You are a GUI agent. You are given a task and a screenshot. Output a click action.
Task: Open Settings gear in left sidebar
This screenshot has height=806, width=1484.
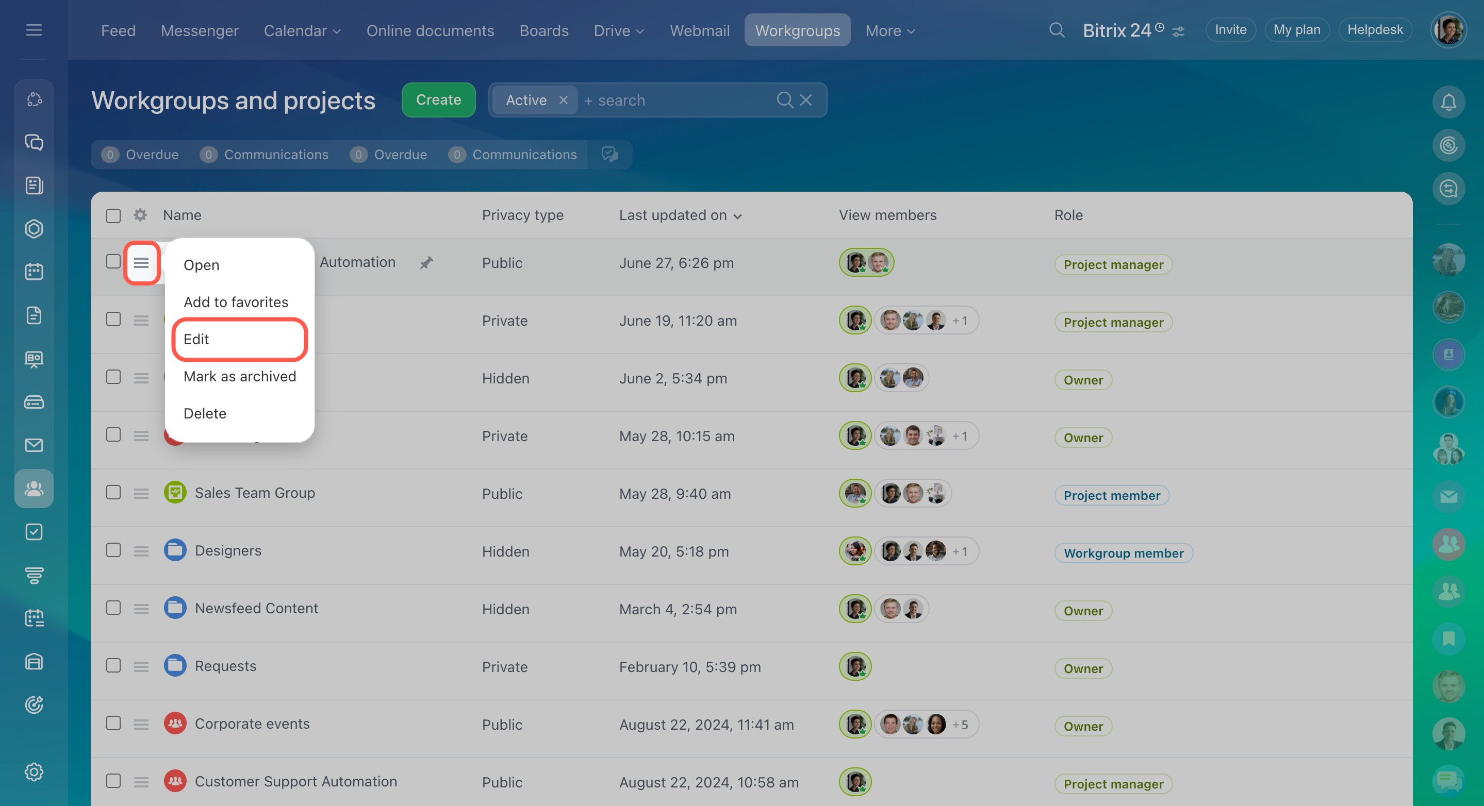pyautogui.click(x=34, y=771)
